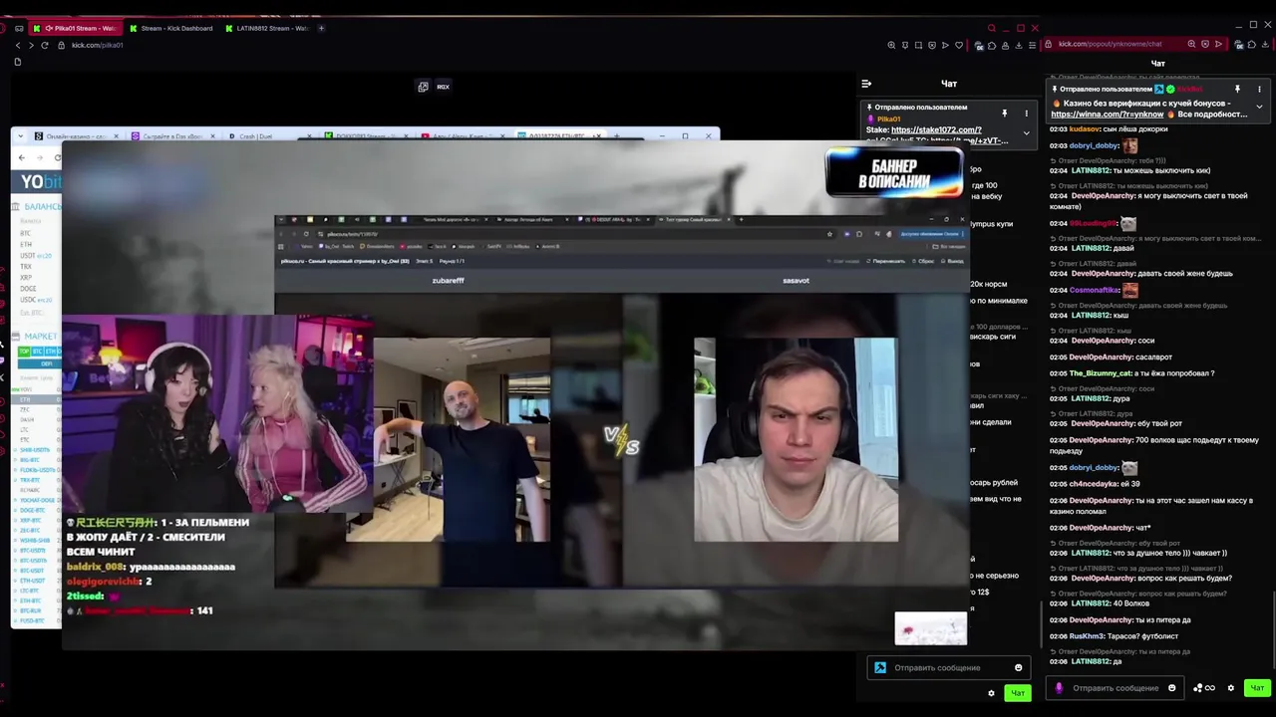Image resolution: width=1276 pixels, height=717 pixels.
Task: Click the moderator hammer icon in main chat input
Action: tap(880, 668)
